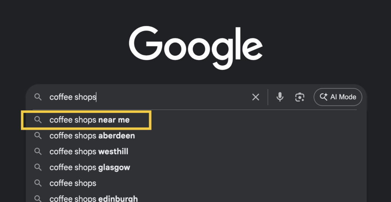The width and height of the screenshot is (391, 202).
Task: Select the "coffee shops near me" suggestion
Action: 89,120
